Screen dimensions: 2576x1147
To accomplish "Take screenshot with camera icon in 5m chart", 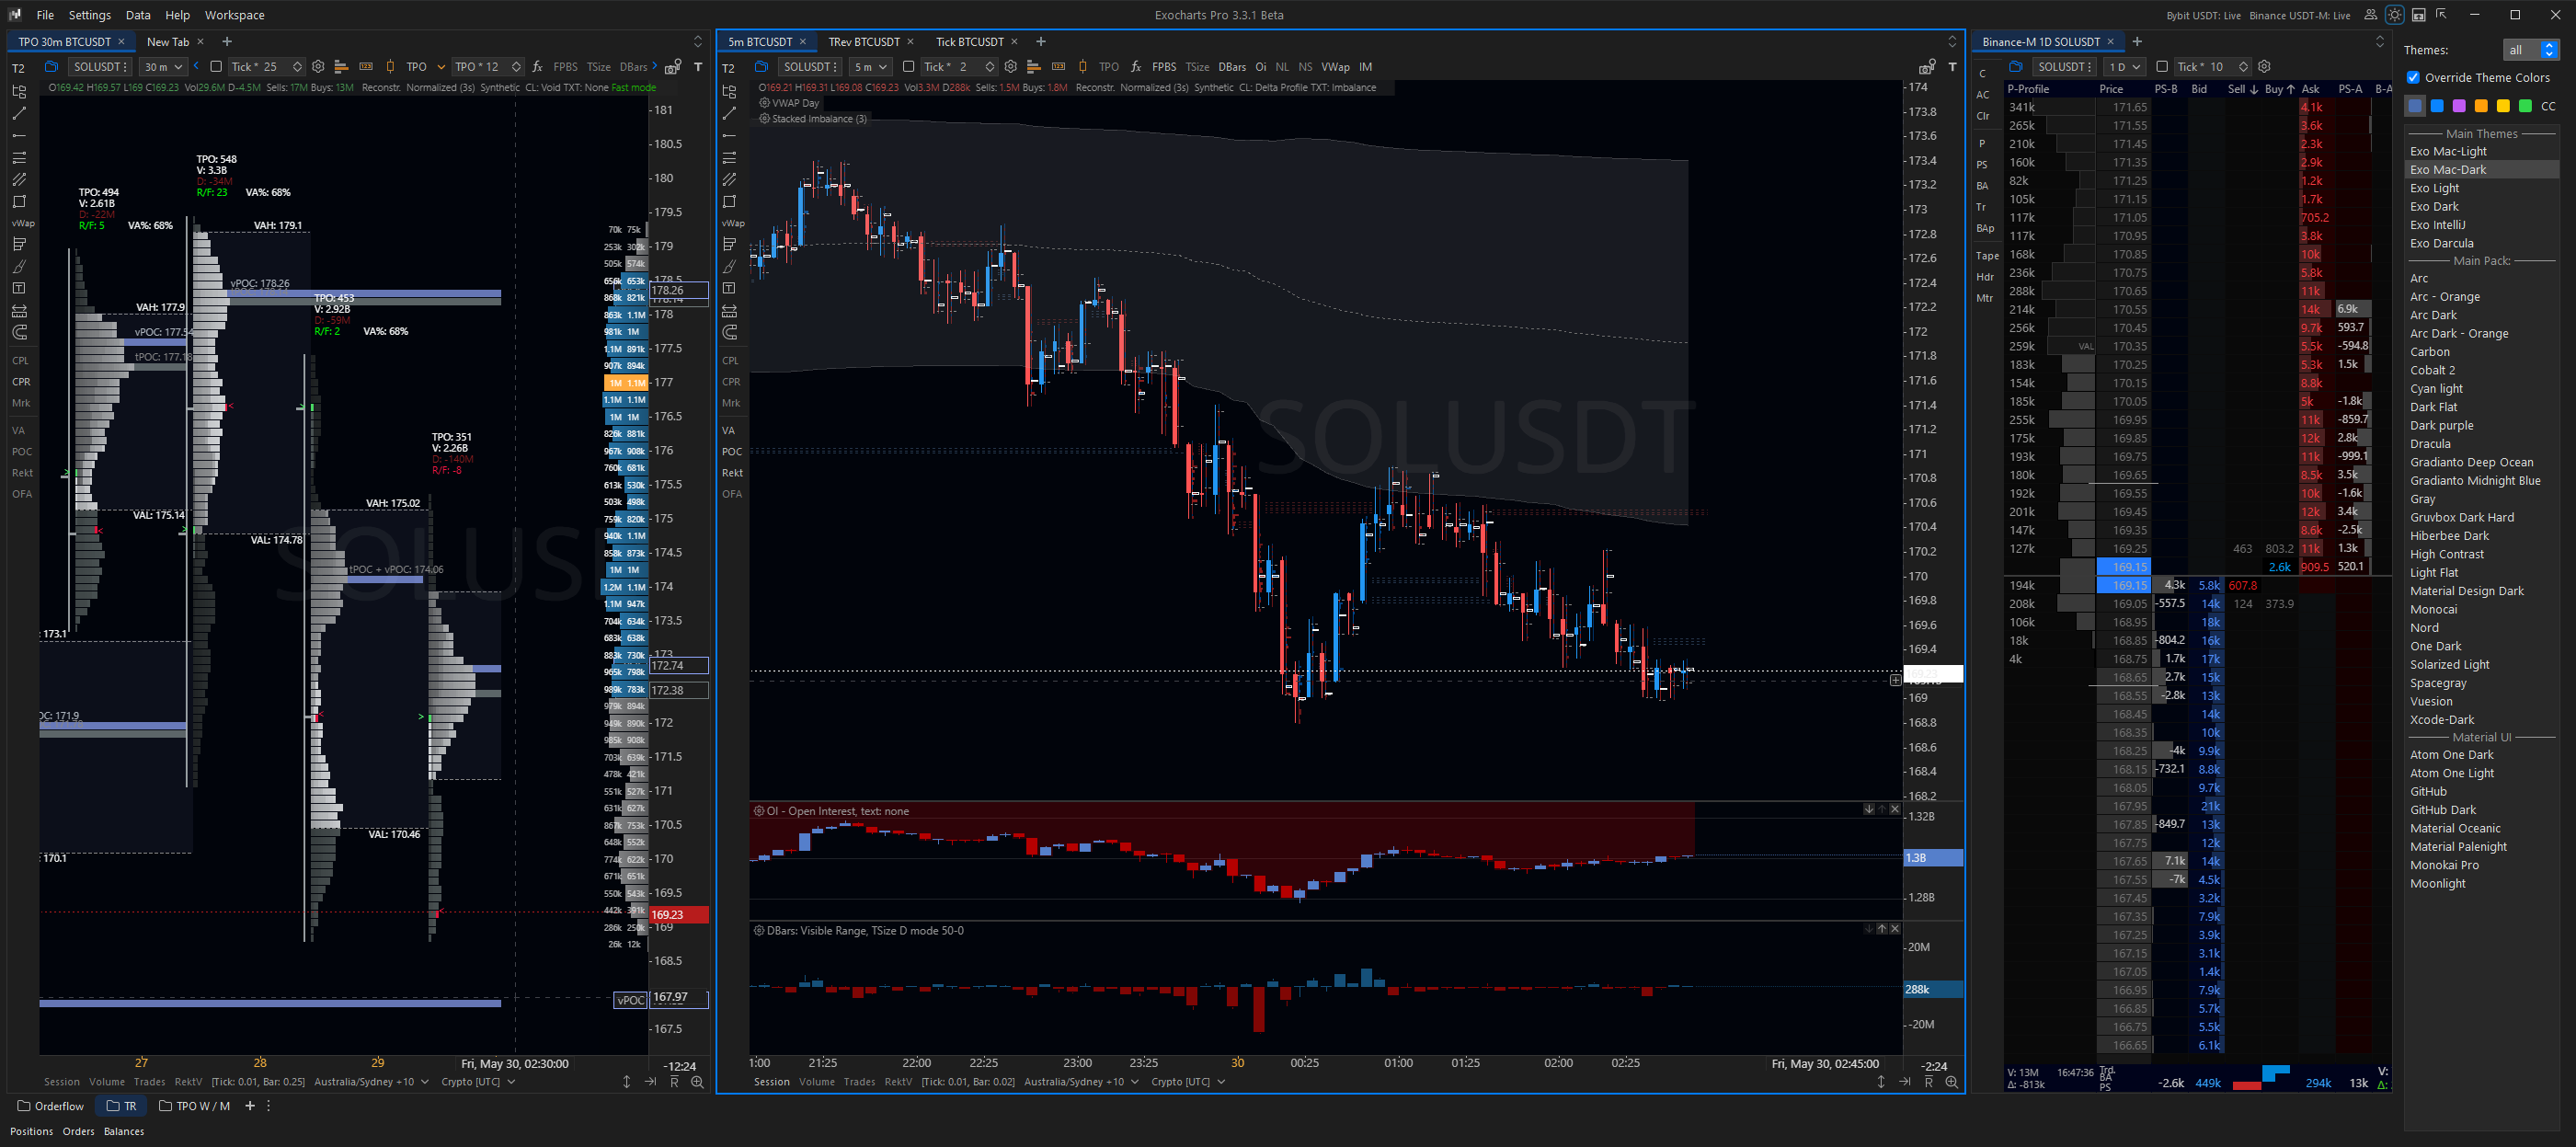I will [1927, 67].
